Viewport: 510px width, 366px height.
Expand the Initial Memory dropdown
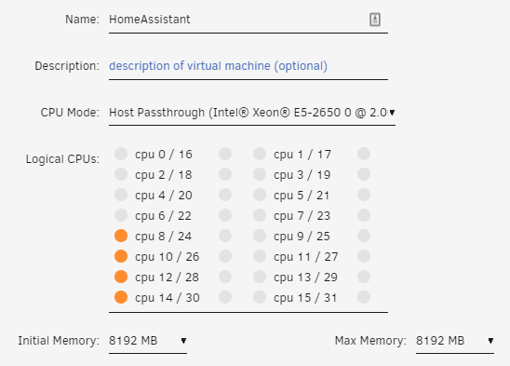[148, 341]
